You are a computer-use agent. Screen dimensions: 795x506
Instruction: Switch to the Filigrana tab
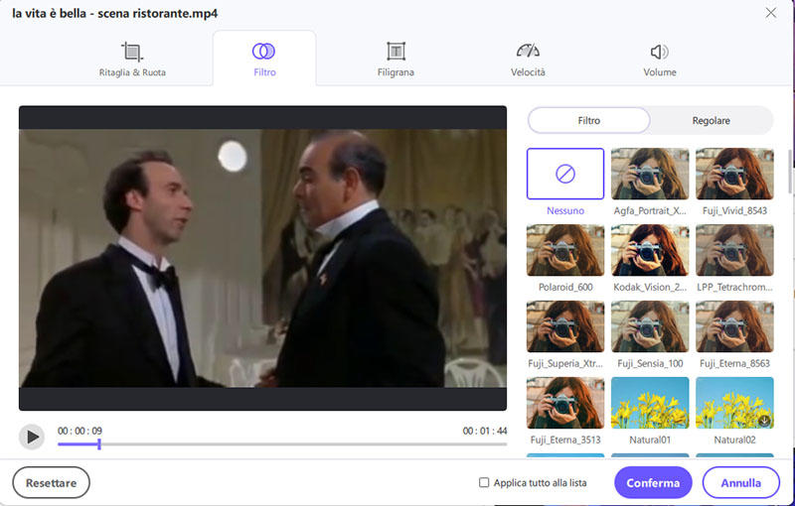[396, 60]
